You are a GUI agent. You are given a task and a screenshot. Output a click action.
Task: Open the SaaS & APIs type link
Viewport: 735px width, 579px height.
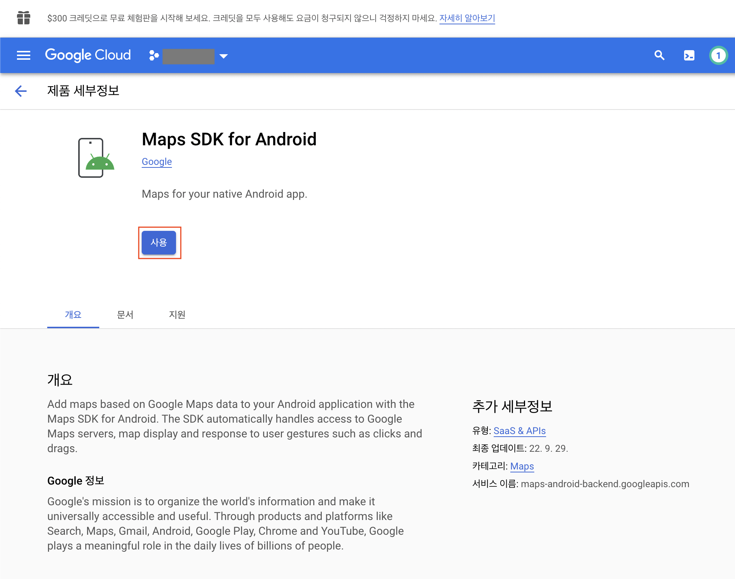(x=519, y=431)
